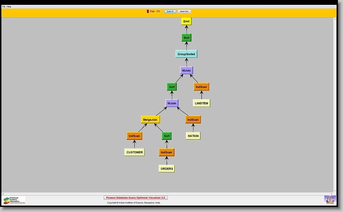Screen dimensions: 343x212
Task: Click the horizontal scrollbar below the plan canvas
Action: tap(169, 193)
